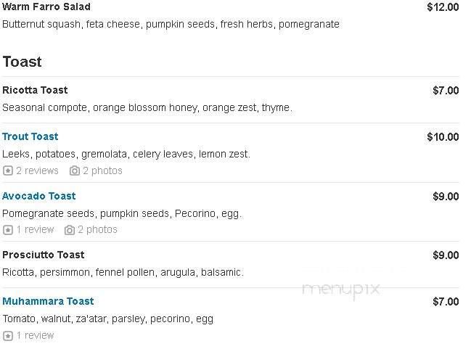Open the Muhammara Toast item link
Viewport: 471px width, 349px height.
click(48, 301)
